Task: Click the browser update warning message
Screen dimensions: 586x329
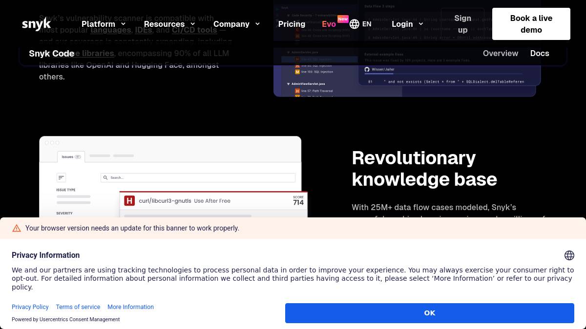Action: [132, 228]
